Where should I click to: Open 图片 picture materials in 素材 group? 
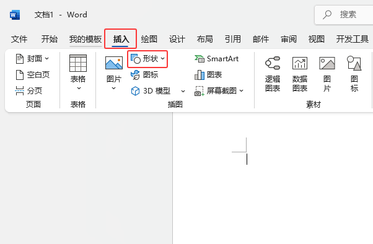click(327, 74)
